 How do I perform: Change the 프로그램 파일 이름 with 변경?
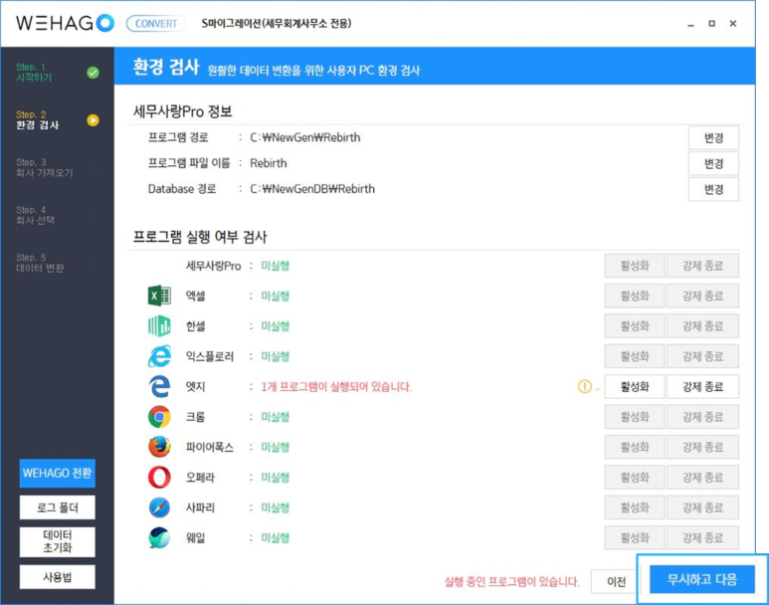coord(713,163)
